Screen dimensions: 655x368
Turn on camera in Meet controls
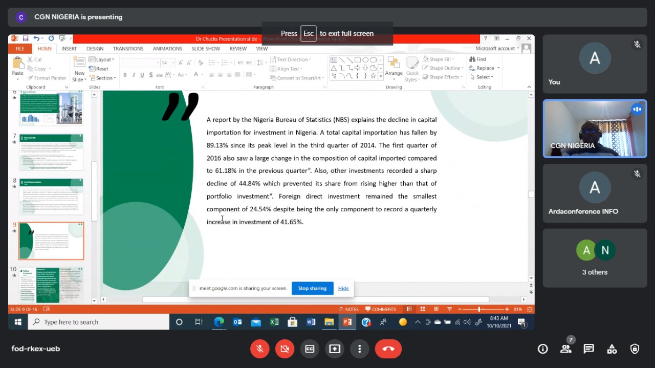pyautogui.click(x=285, y=349)
